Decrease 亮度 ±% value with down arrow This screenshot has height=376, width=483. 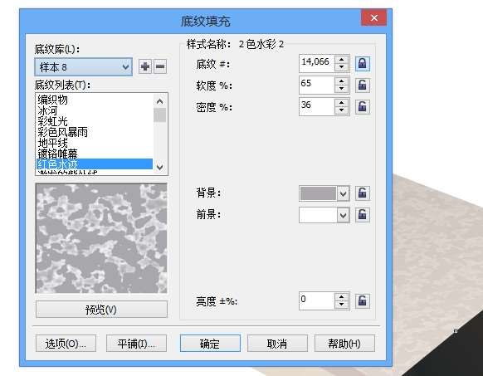[x=341, y=304]
